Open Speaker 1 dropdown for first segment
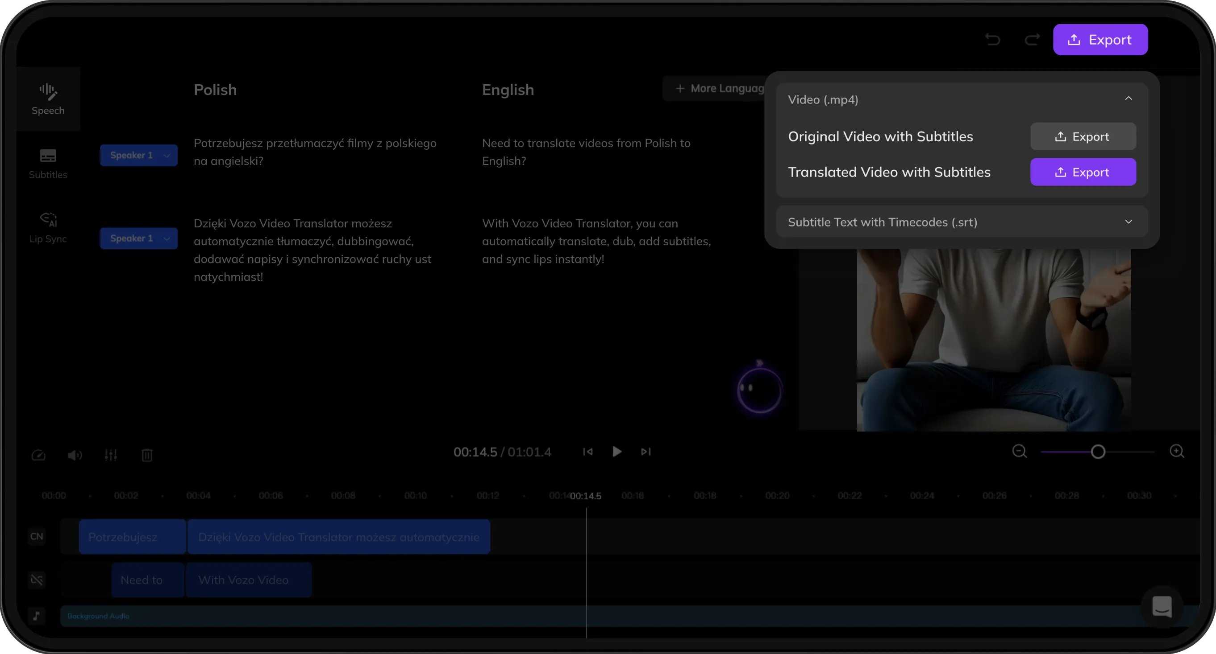 139,155
